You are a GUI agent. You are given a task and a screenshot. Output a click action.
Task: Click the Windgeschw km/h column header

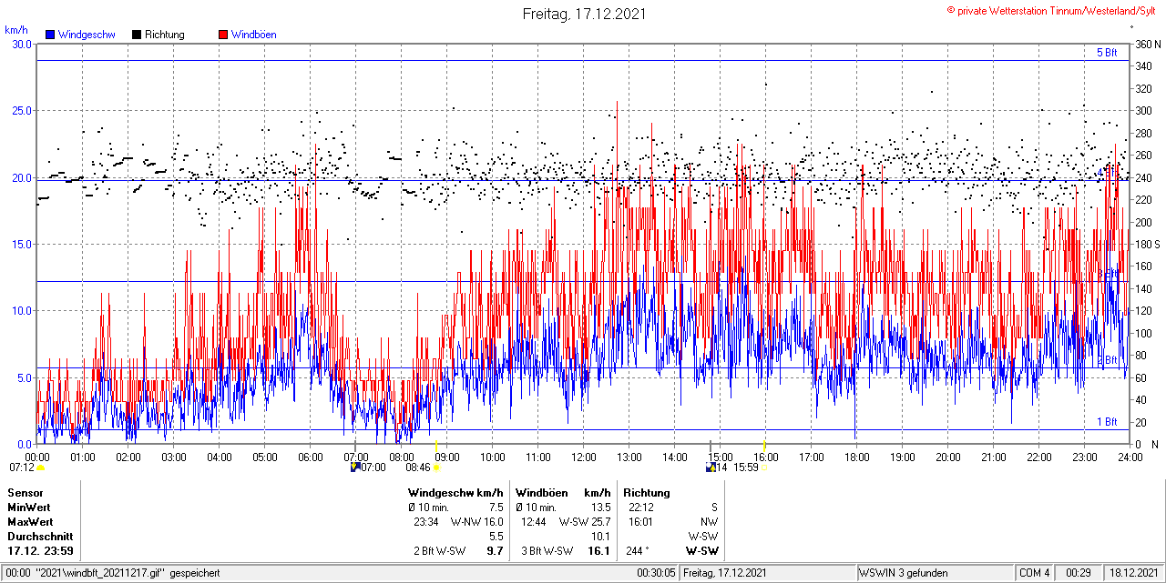click(455, 492)
